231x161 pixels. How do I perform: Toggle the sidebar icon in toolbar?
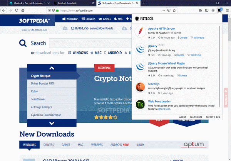[207, 10]
